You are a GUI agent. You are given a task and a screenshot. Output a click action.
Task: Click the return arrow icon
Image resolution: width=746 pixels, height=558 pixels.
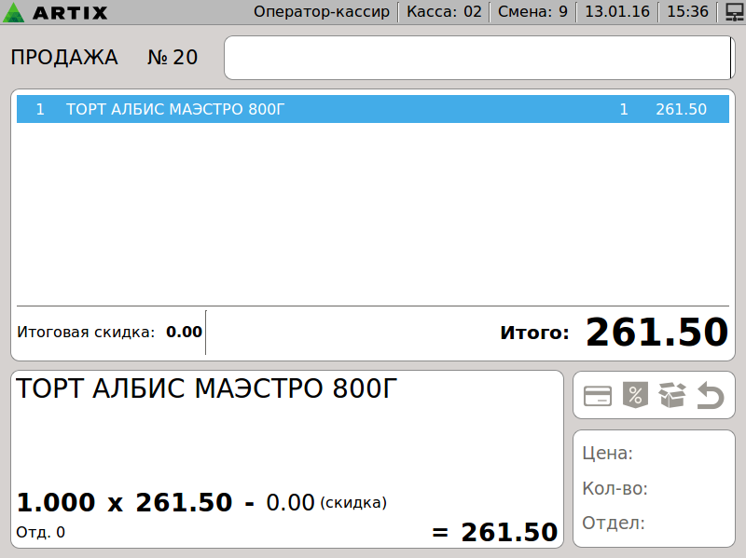pos(711,396)
